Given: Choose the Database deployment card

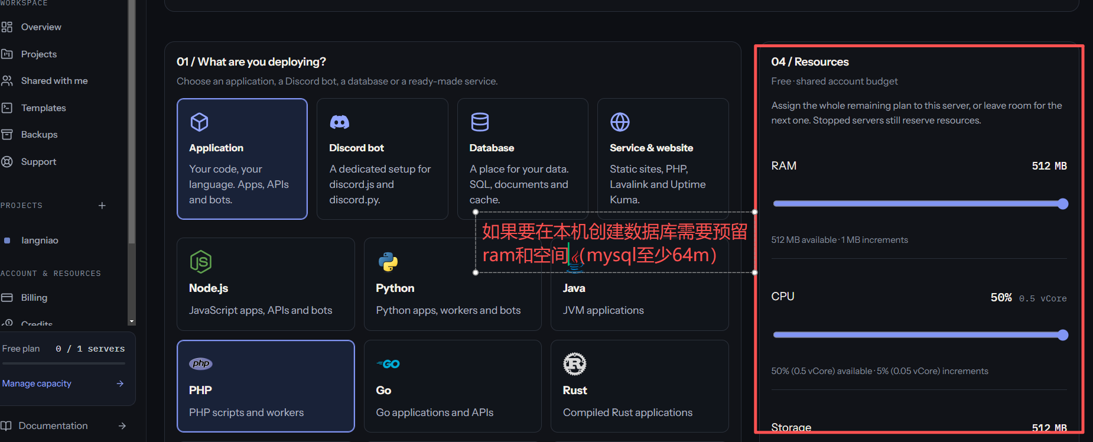Looking at the screenshot, I should [523, 159].
